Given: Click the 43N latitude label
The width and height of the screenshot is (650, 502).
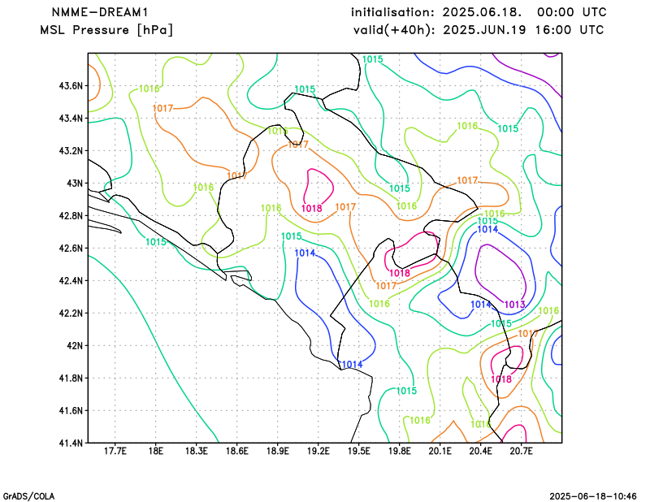Looking at the screenshot, I should point(75,184).
